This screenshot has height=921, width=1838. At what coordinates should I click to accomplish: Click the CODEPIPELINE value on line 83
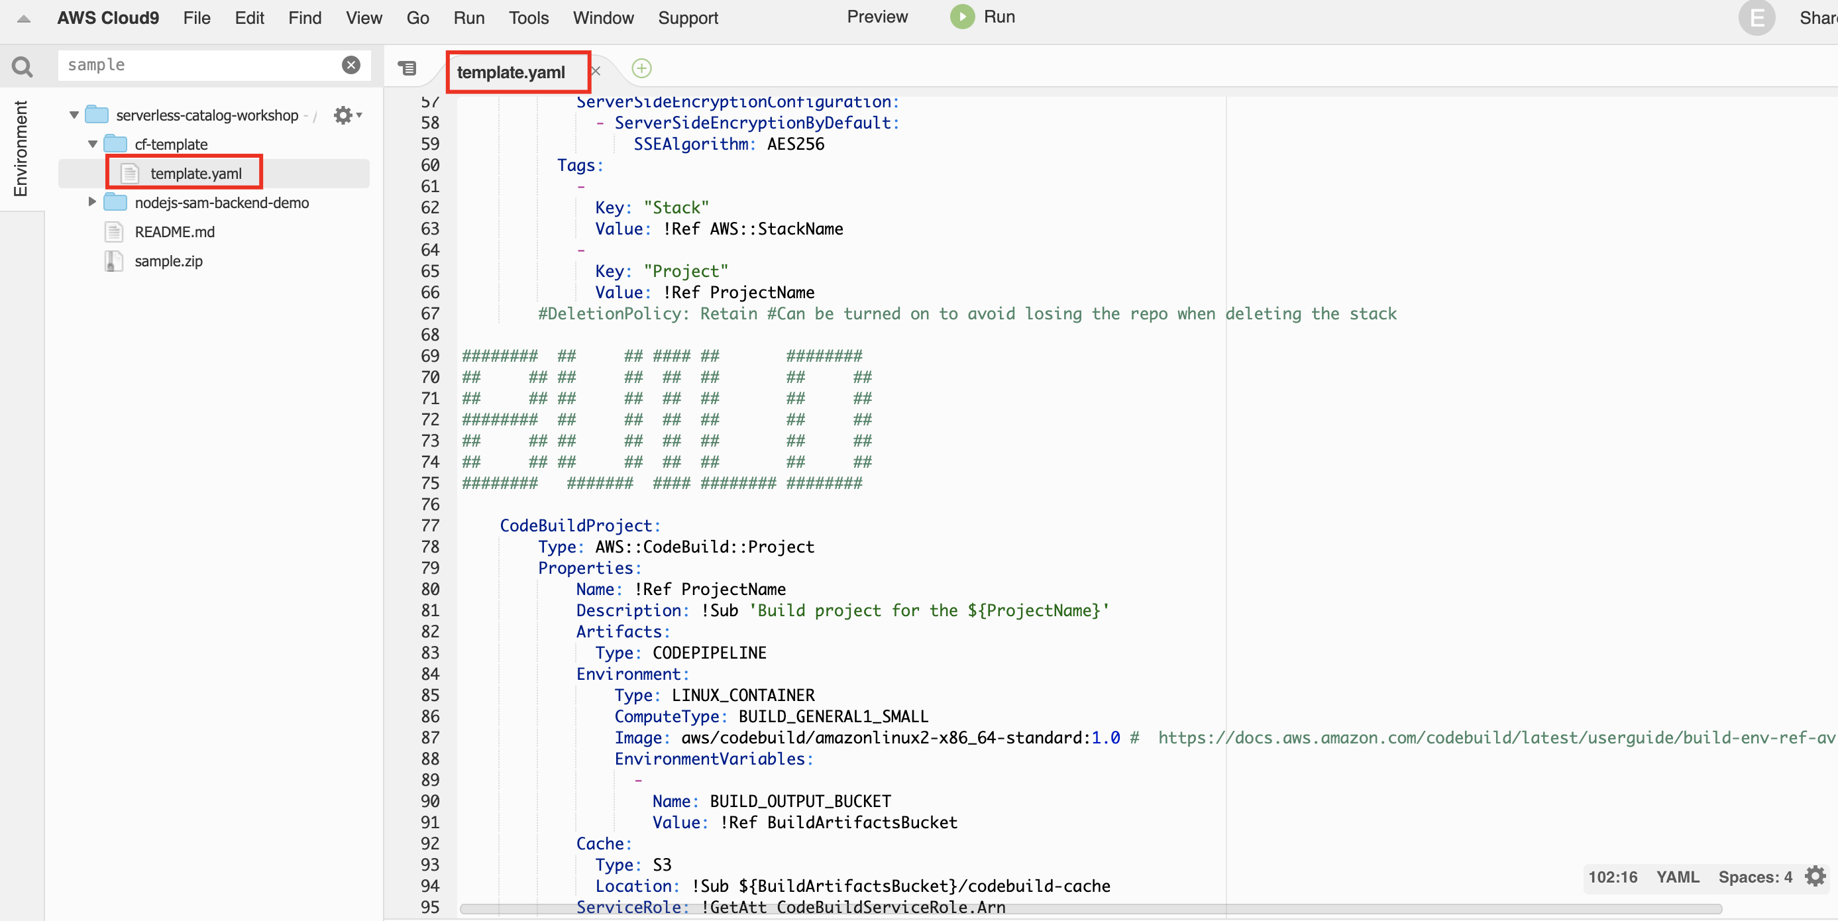pyautogui.click(x=709, y=652)
